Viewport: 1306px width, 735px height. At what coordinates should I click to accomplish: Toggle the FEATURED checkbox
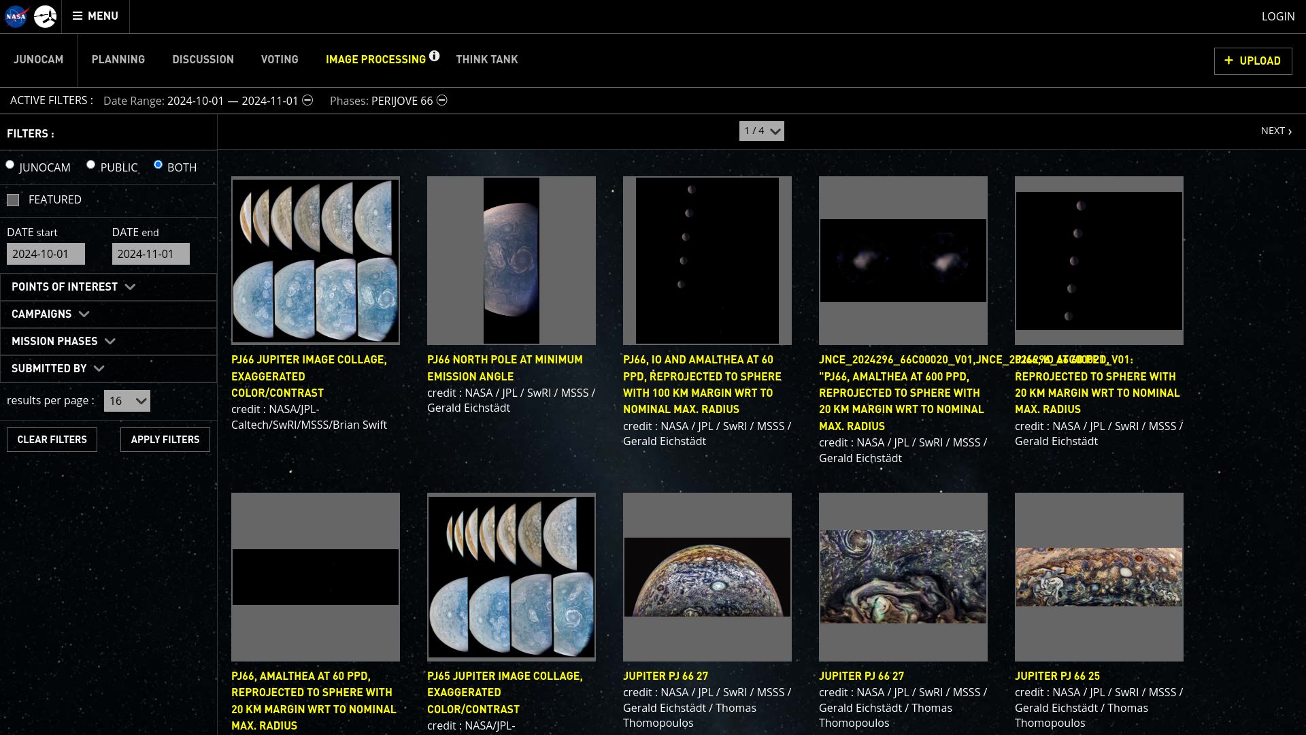click(x=13, y=200)
